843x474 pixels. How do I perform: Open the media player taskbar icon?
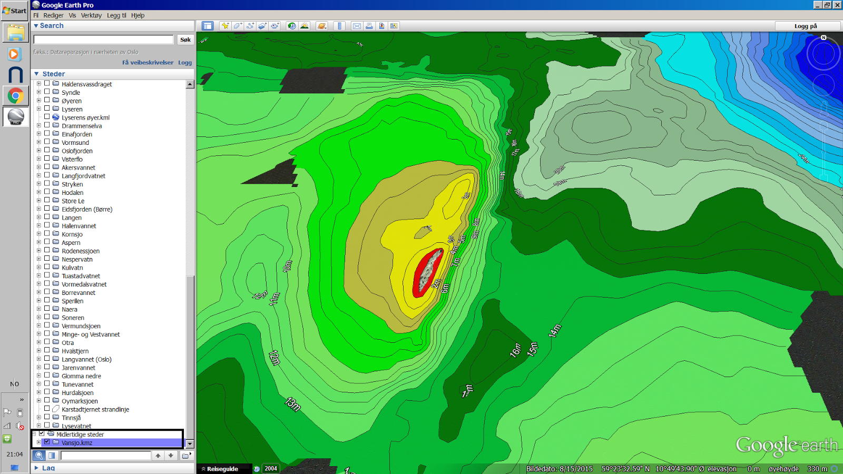tap(14, 54)
